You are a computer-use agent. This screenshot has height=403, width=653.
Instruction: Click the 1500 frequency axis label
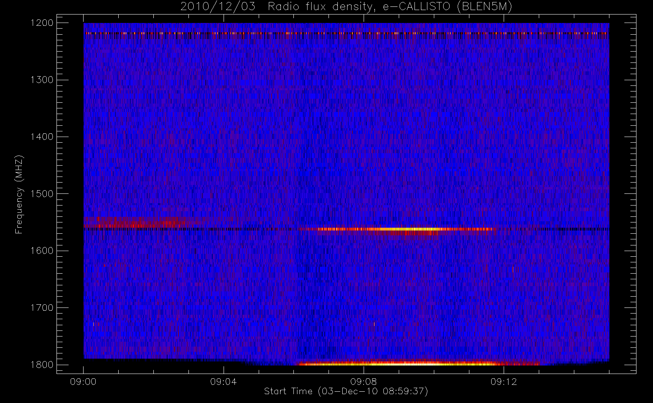point(42,194)
